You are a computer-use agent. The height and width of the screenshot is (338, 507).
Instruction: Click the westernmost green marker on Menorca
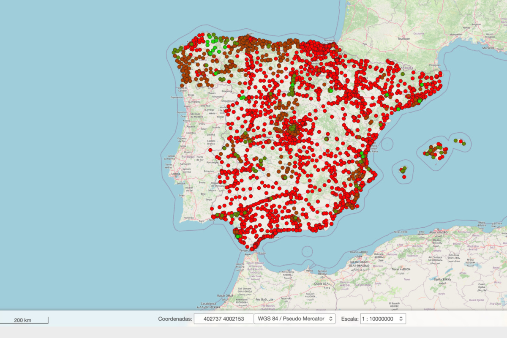pos(455,140)
